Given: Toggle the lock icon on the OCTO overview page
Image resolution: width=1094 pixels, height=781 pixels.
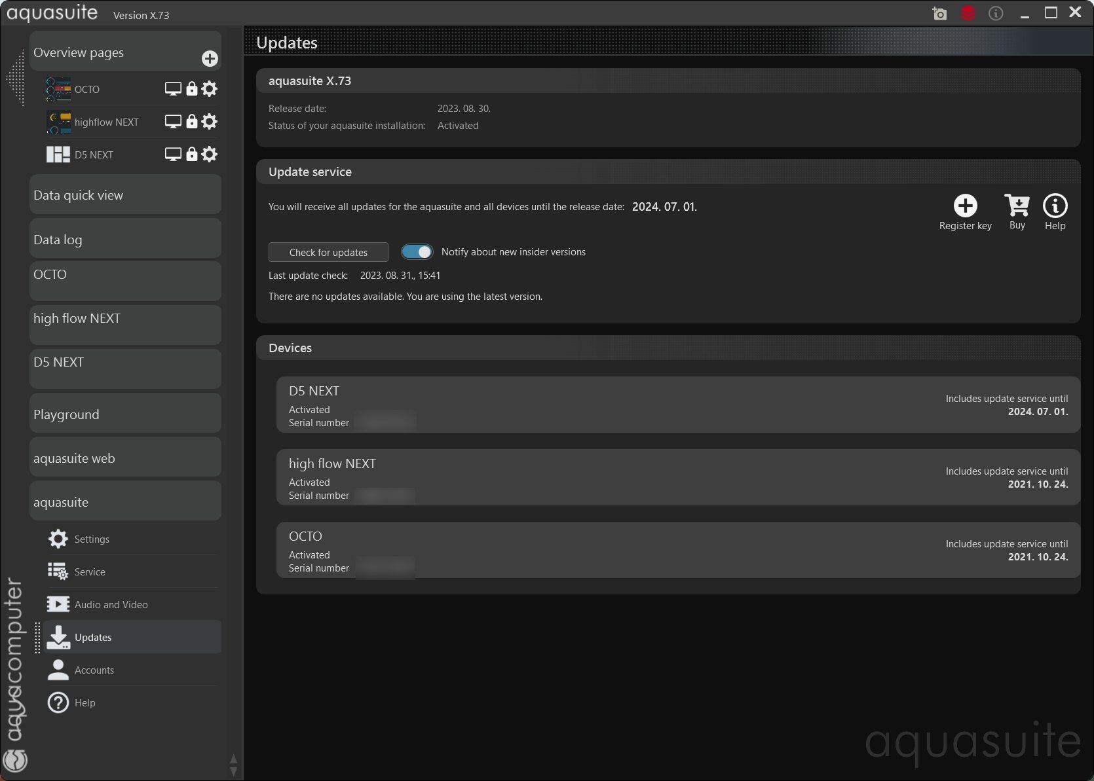Looking at the screenshot, I should pyautogui.click(x=192, y=89).
